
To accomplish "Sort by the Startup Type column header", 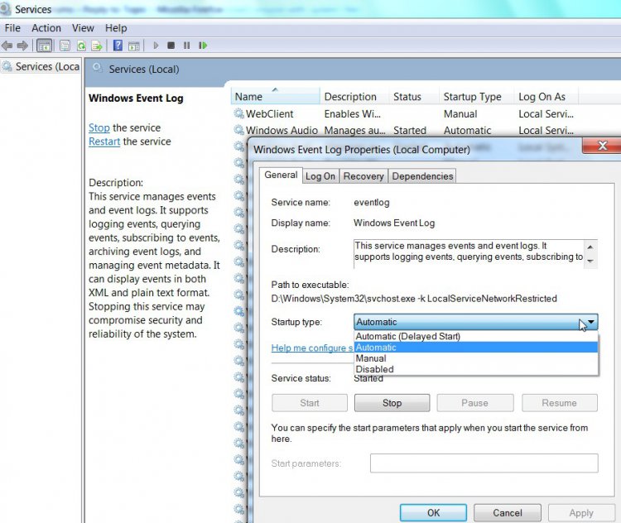I will point(476,97).
